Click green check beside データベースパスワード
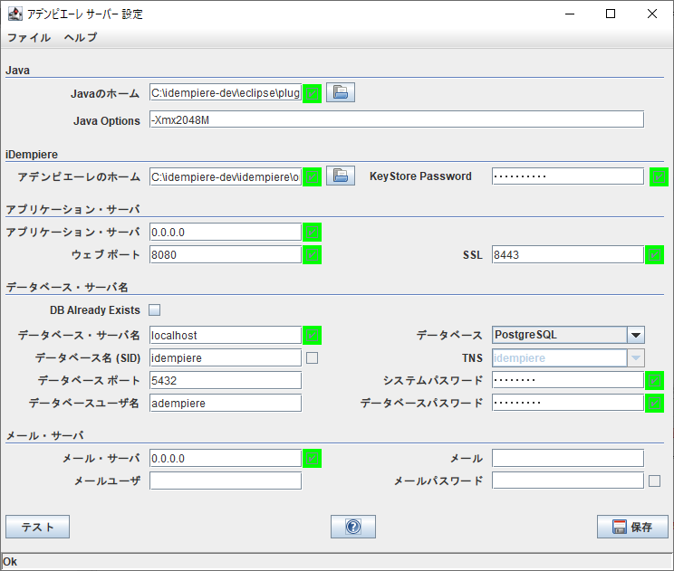The height and width of the screenshot is (571, 674). (x=654, y=403)
